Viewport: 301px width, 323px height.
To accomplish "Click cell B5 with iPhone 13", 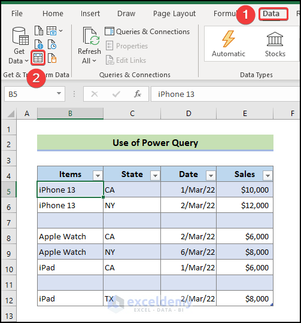I will tap(70, 190).
